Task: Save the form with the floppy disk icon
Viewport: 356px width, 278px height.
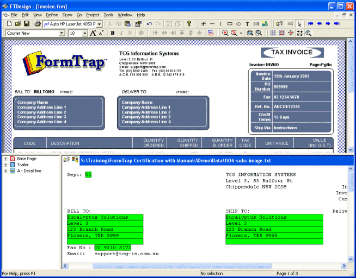Action: point(27,24)
